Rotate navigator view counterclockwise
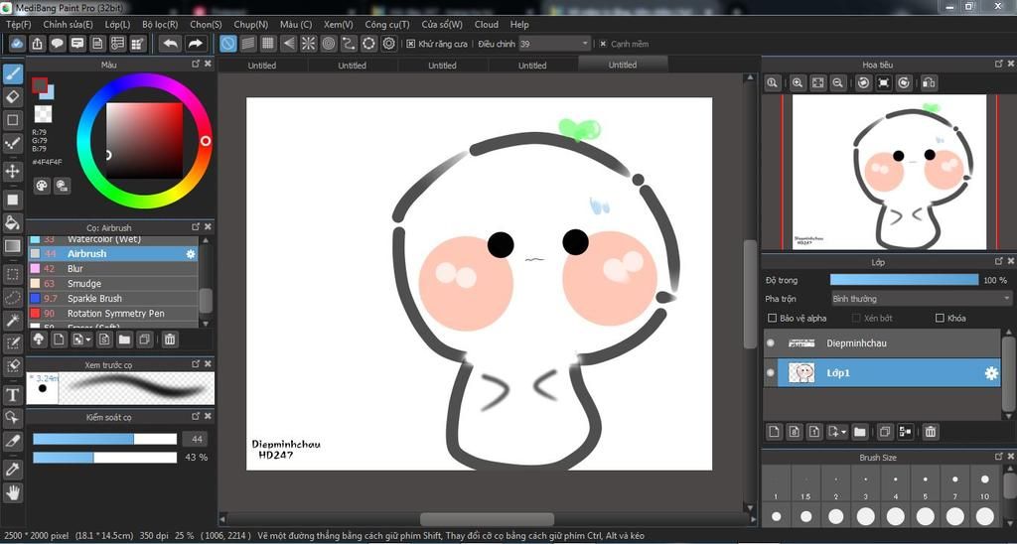The image size is (1017, 544). coord(863,82)
